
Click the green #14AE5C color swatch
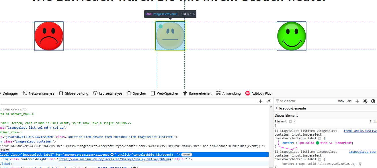point(317,143)
